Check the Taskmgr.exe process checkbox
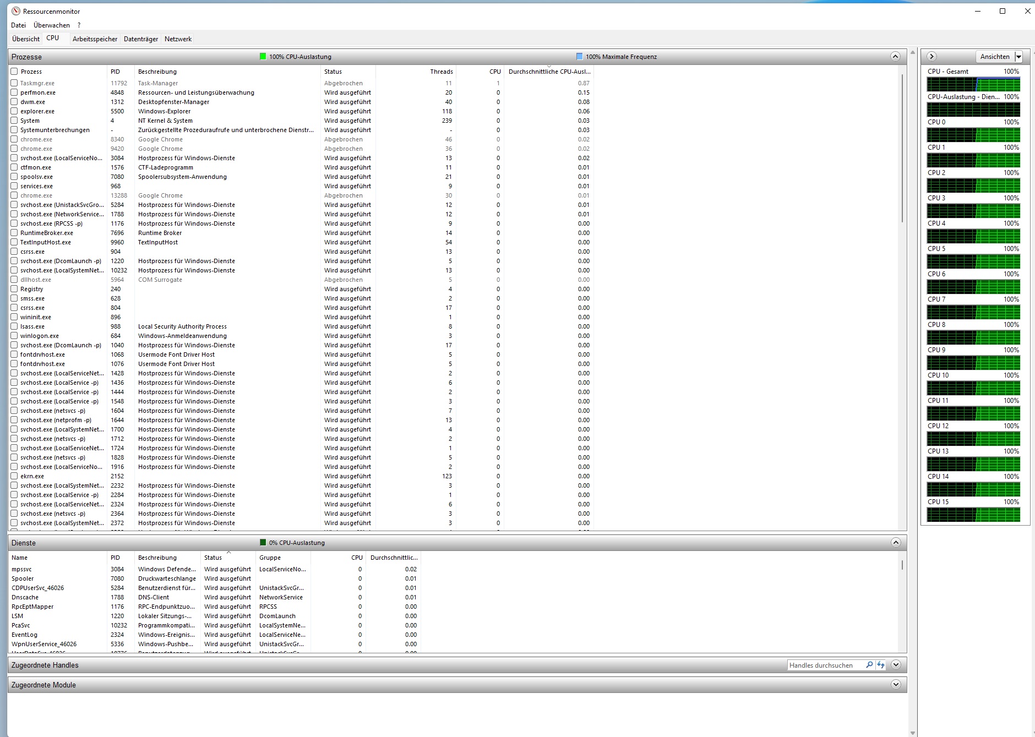Screen dimensions: 1035x737 pyautogui.click(x=14, y=83)
